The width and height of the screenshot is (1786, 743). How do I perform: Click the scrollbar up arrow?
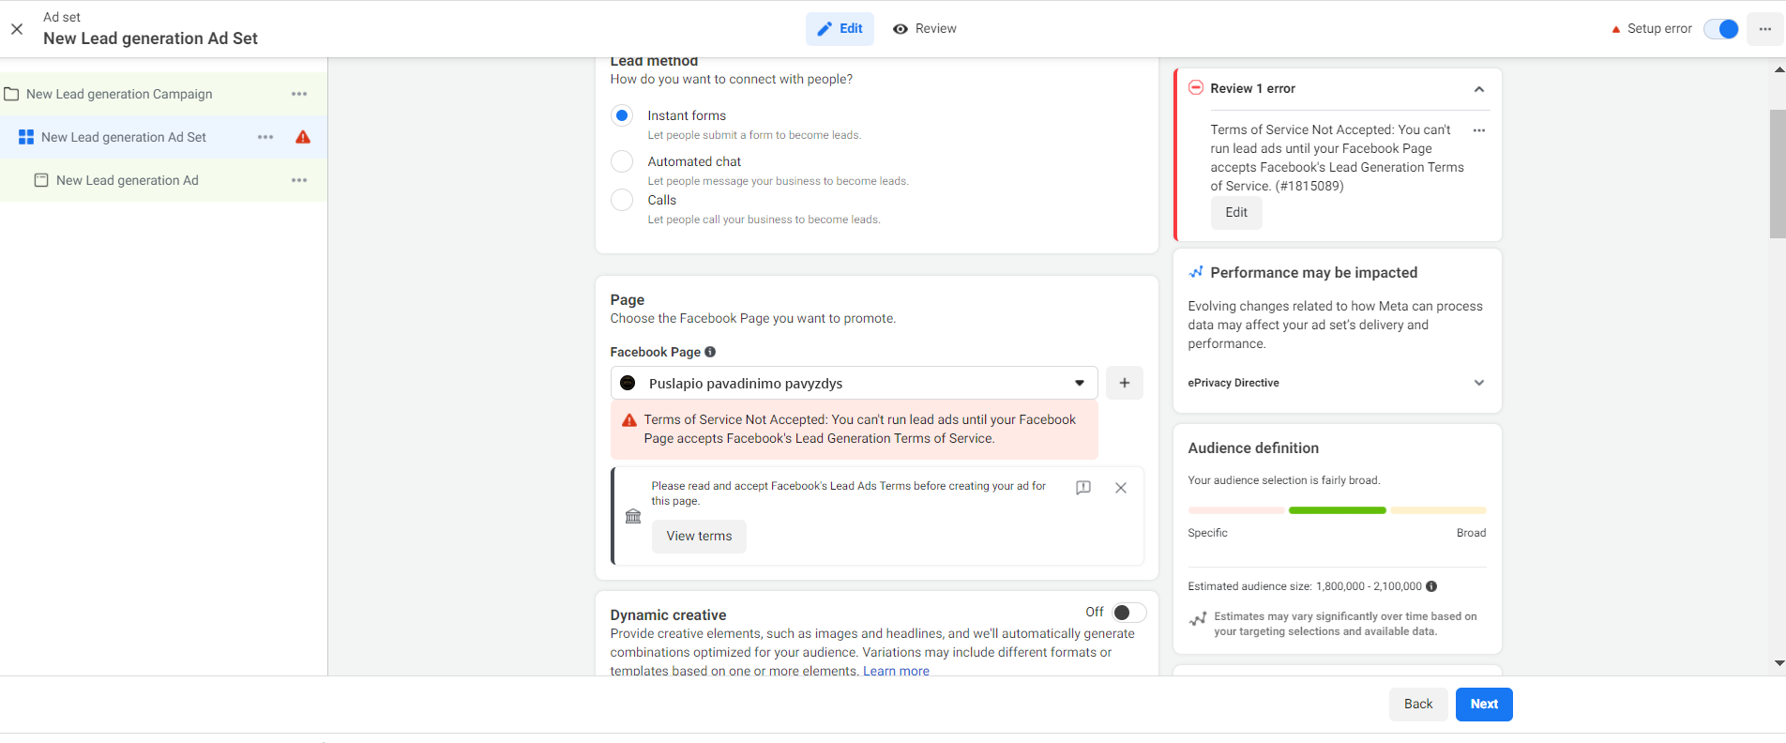coord(1778,69)
